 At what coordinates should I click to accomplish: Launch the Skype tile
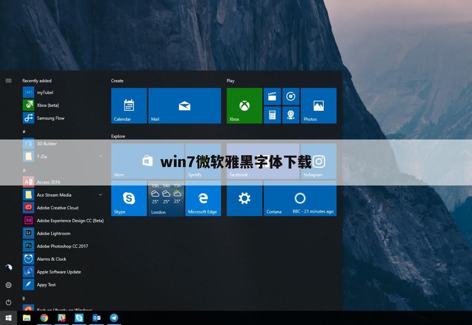(x=129, y=198)
